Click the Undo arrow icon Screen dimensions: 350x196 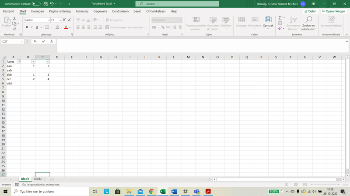[x=52, y=4]
